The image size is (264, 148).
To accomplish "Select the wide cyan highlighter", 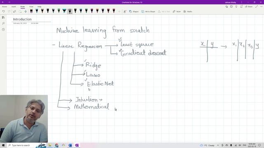I will click(x=64, y=11).
